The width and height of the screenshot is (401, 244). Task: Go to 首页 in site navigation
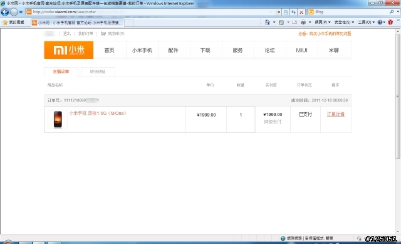[110, 50]
